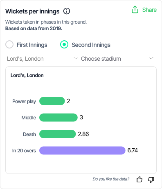Click the Share text link

149,10
